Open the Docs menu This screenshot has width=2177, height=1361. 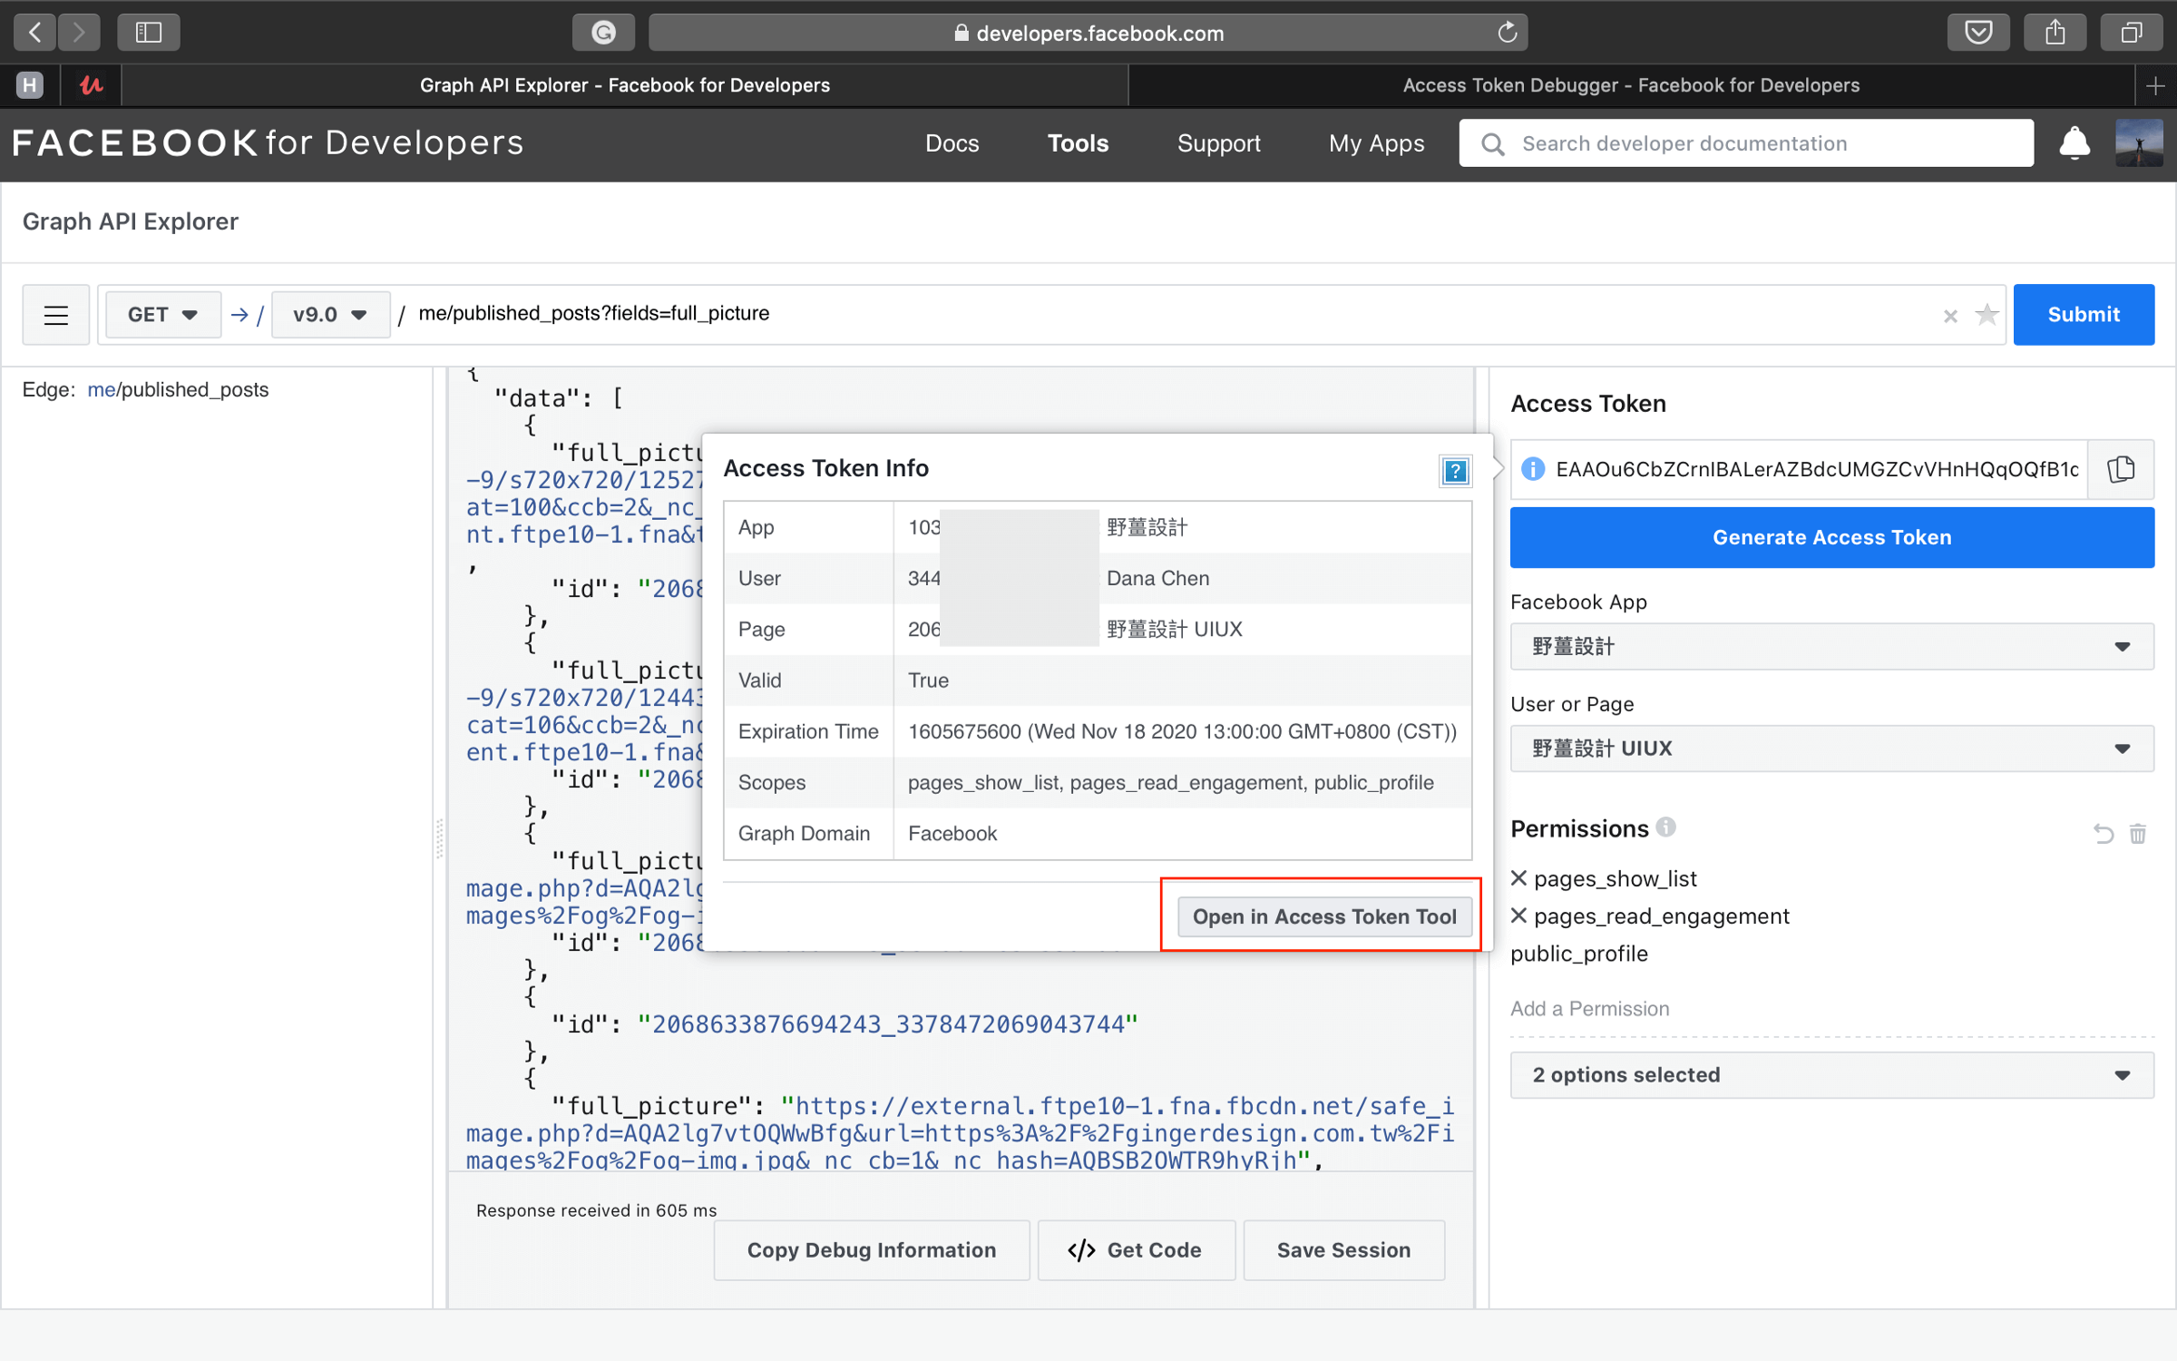click(952, 143)
